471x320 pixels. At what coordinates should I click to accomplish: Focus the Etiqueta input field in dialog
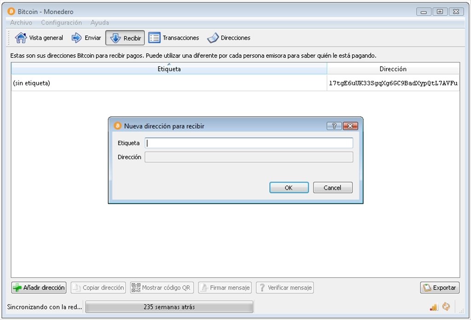[249, 143]
